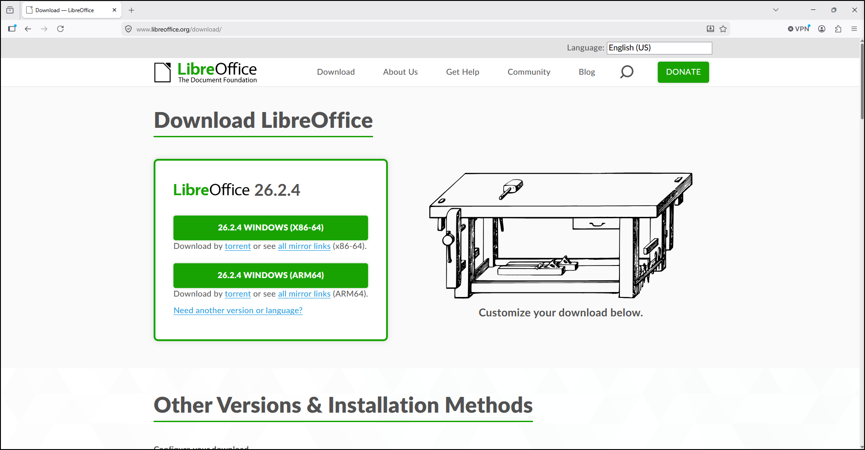The width and height of the screenshot is (865, 450).
Task: Open the tab overview icon at top left
Action: (10, 10)
